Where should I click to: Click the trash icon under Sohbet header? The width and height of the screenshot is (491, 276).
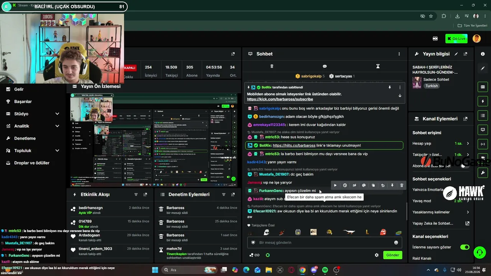(272, 66)
